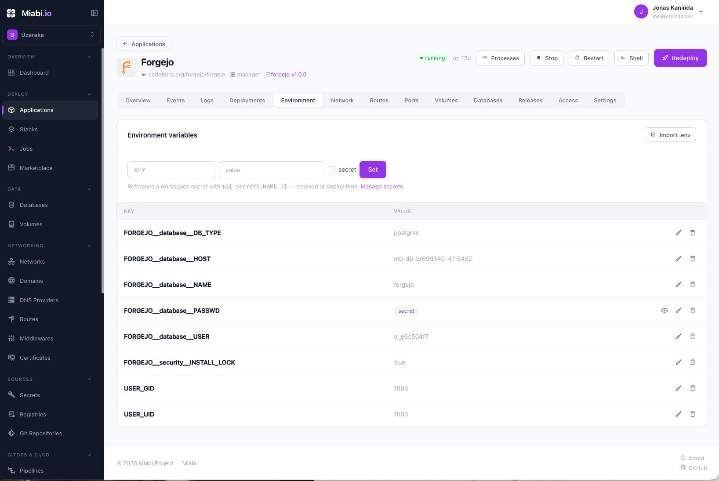
Task: Reveal the PASSWD secret value
Action: point(665,311)
